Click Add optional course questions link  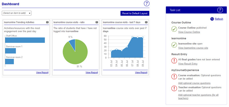click(x=194, y=83)
